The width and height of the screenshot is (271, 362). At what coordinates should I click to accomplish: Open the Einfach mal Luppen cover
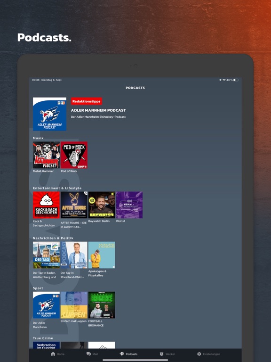pos(74,305)
